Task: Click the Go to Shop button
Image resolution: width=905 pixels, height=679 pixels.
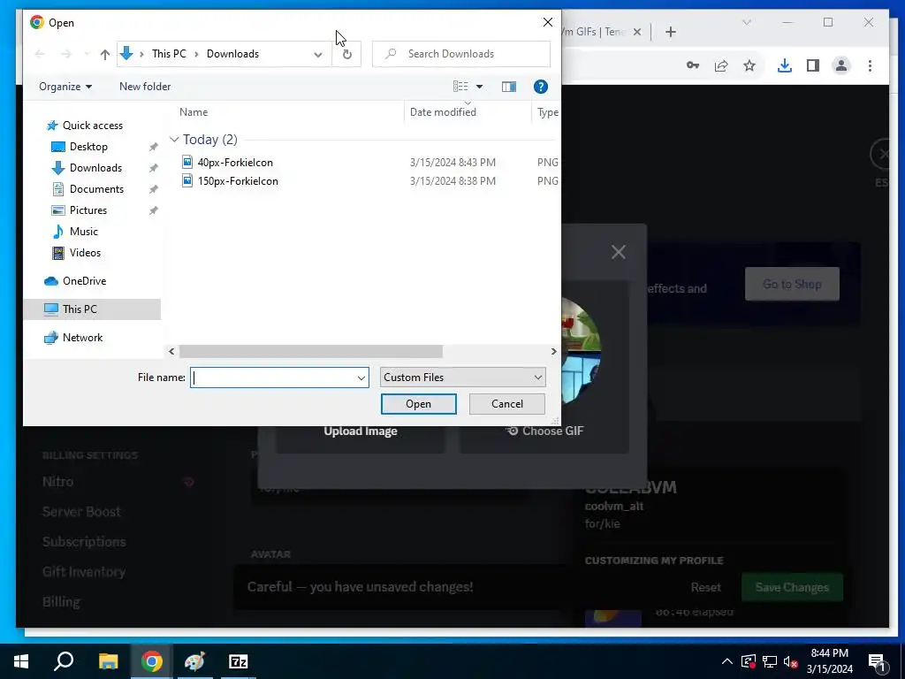Action: coord(792,284)
